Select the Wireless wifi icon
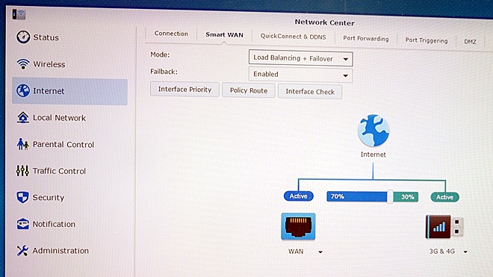The image size is (493, 277). point(23,63)
